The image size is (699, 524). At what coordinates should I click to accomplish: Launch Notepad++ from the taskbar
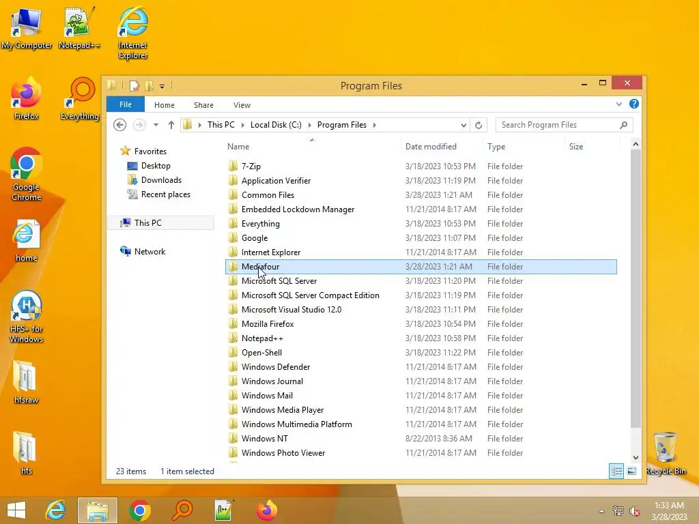click(x=224, y=510)
